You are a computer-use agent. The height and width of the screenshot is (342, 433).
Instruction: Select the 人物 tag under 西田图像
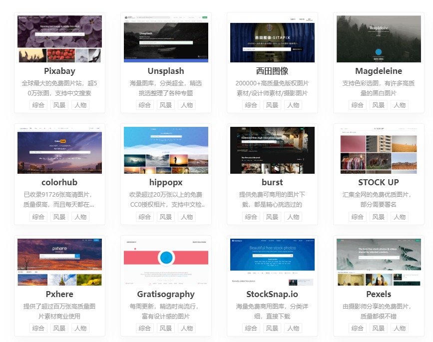(293, 105)
